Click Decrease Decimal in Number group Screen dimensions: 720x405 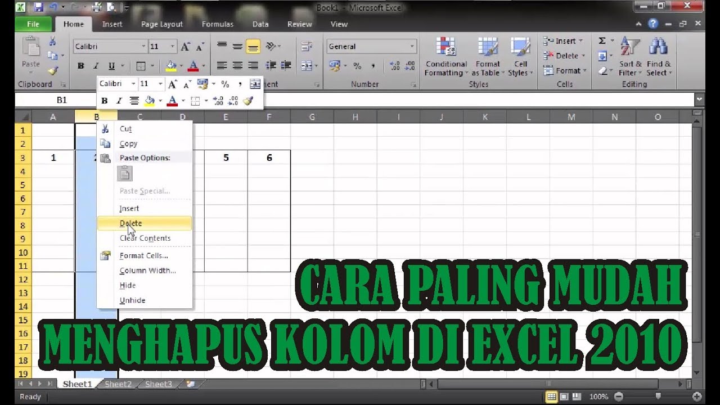409,66
